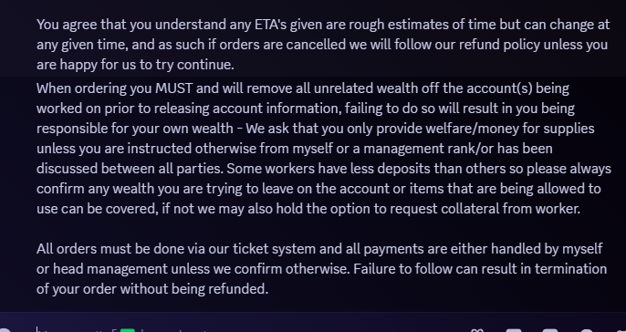Open the GIF picker icon in message bar
This screenshot has width=626, height=332.
pos(514,330)
